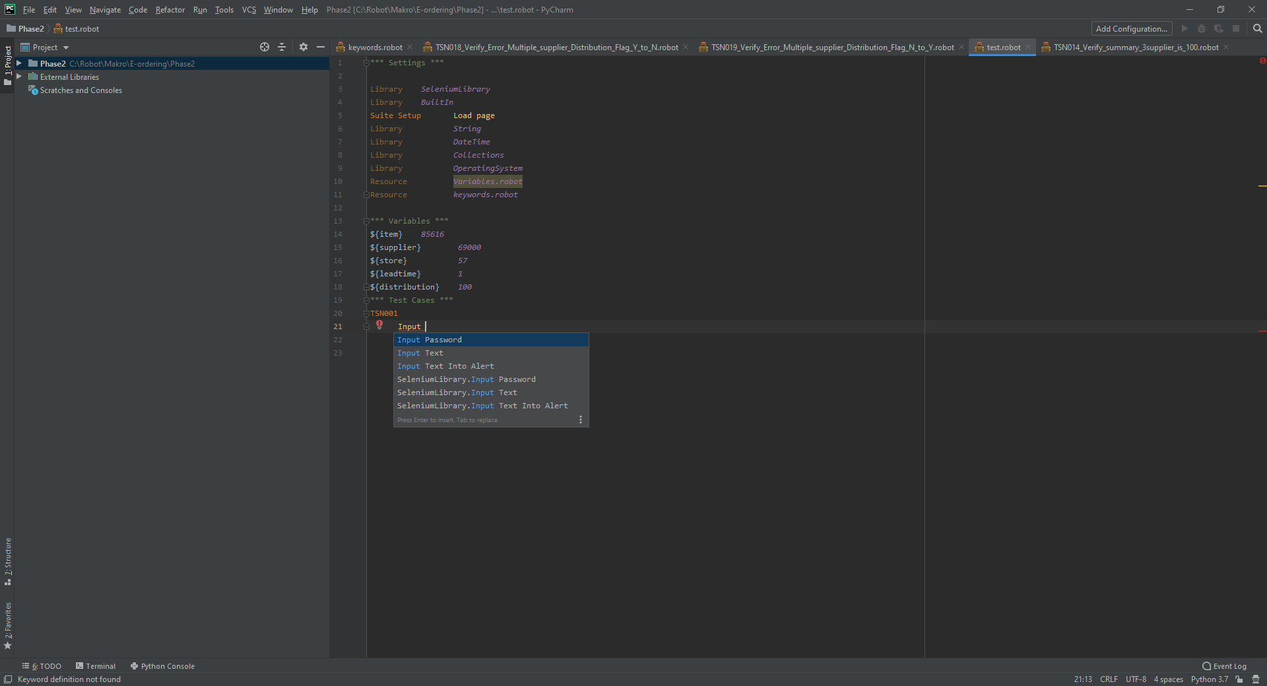This screenshot has height=686, width=1267.
Task: Expand the Phase2 project node
Action: (19, 63)
